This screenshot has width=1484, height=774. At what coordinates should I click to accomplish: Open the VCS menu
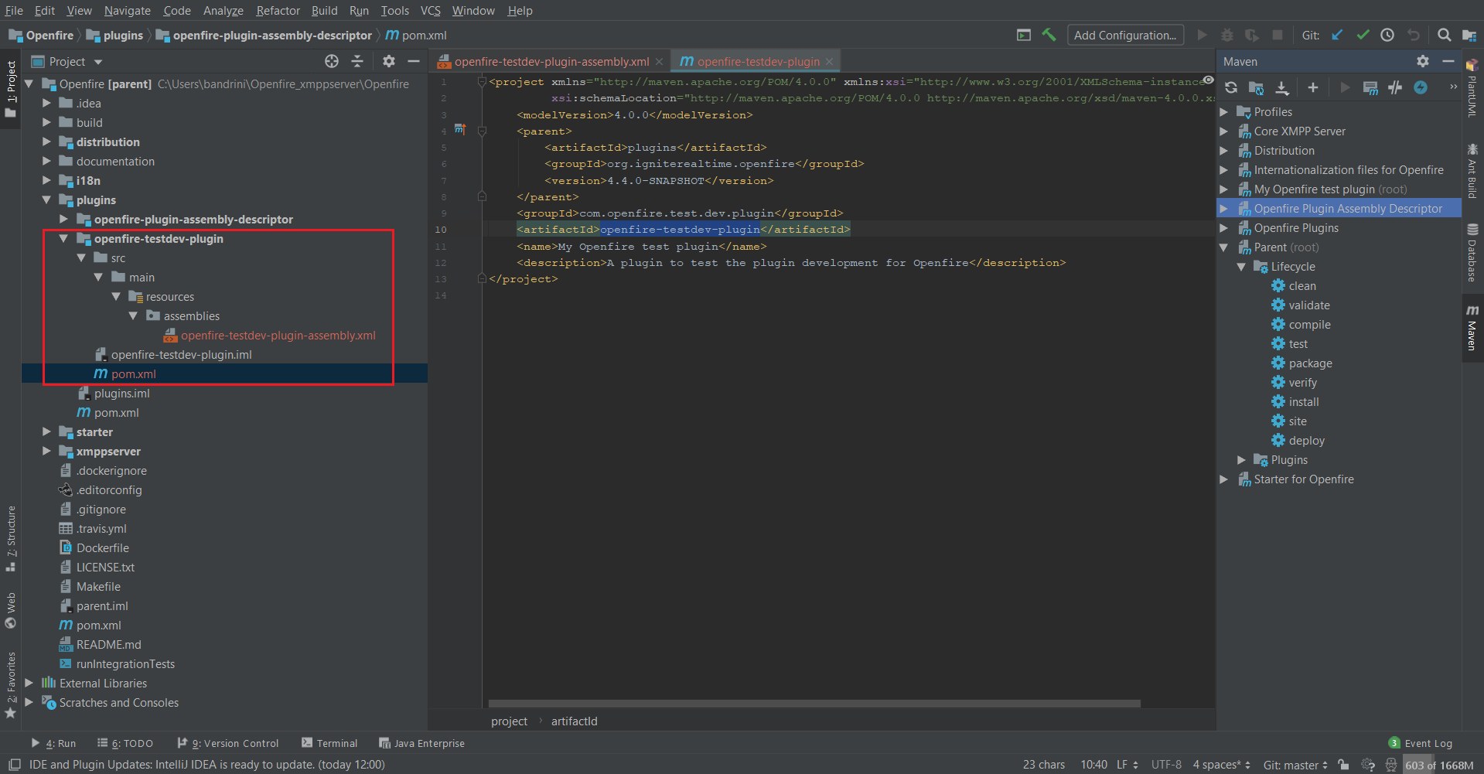[x=430, y=10]
